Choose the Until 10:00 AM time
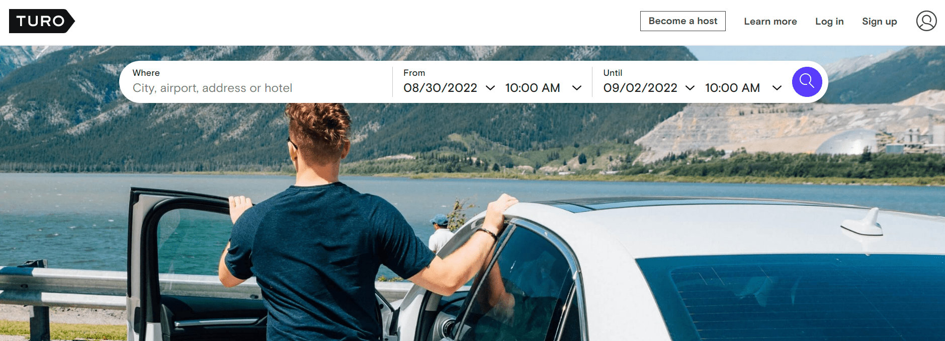Image resolution: width=945 pixels, height=341 pixels. [x=732, y=88]
